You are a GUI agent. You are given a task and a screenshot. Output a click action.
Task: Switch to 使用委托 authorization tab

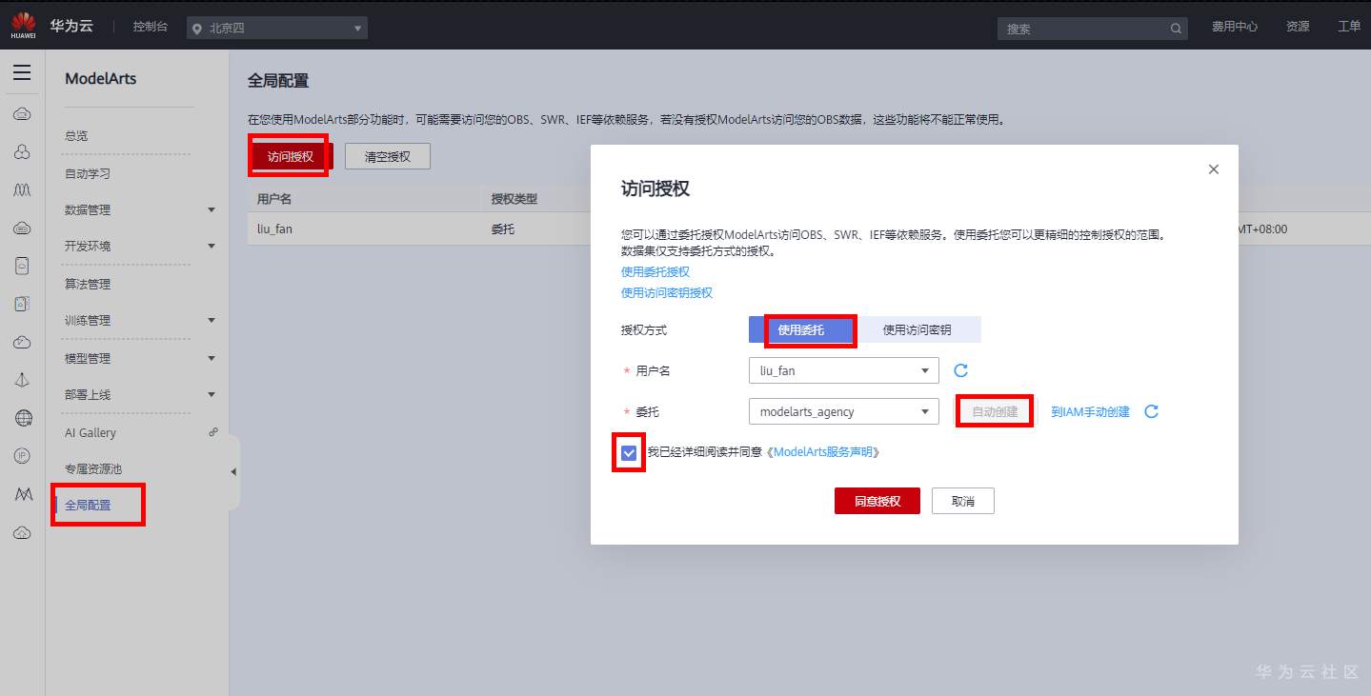(x=800, y=329)
